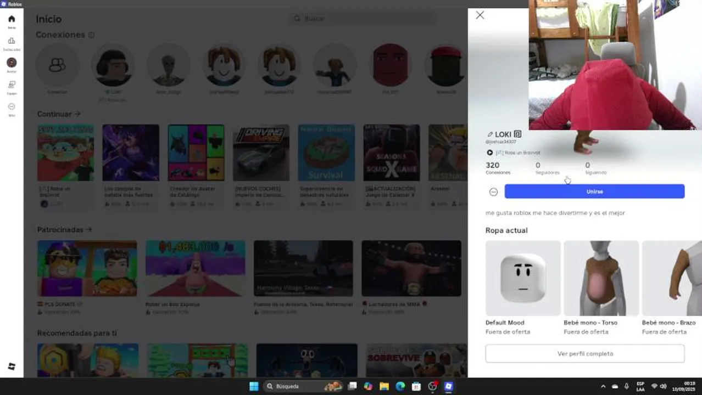Open the PLS DONATE sponsored tile
Screen dimensions: 702x395
[x=87, y=268]
